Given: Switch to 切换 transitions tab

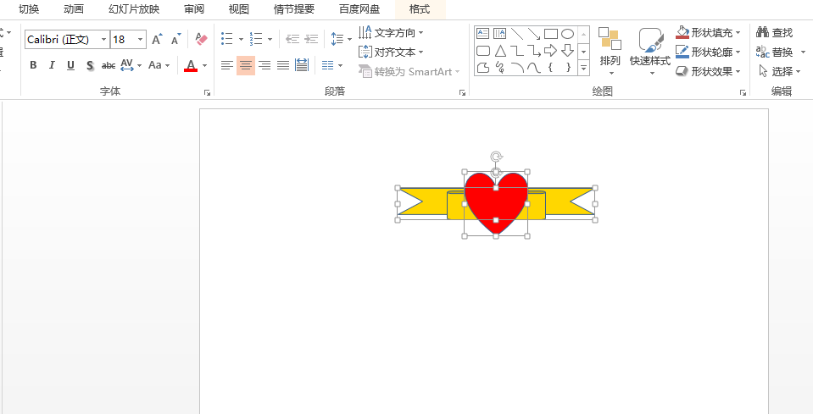Looking at the screenshot, I should coord(29,9).
